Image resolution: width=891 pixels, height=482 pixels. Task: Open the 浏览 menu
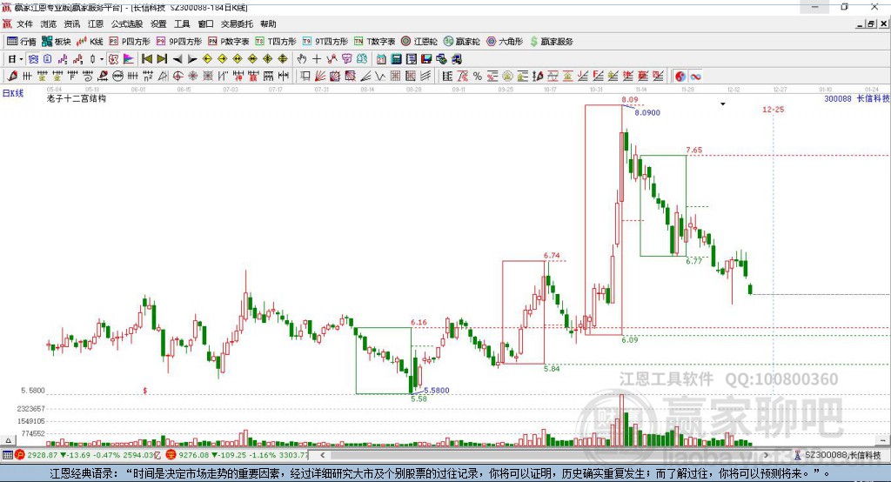(49, 23)
